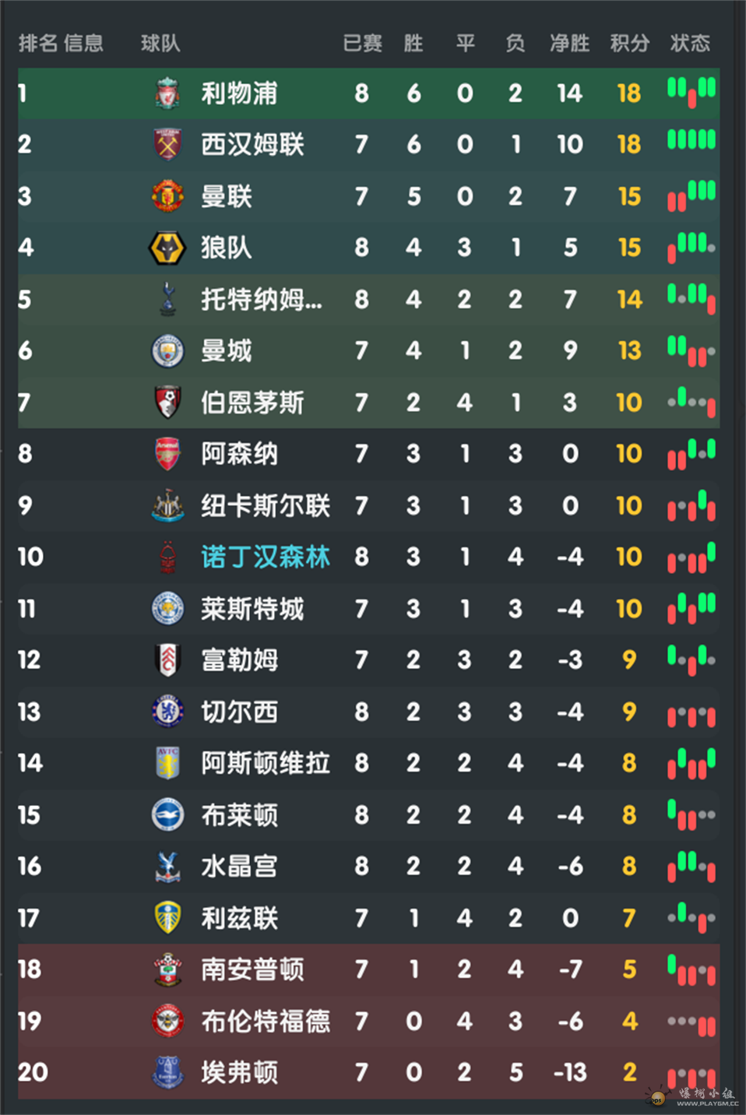
Task: Click the West Ham United crest
Action: coord(167,144)
